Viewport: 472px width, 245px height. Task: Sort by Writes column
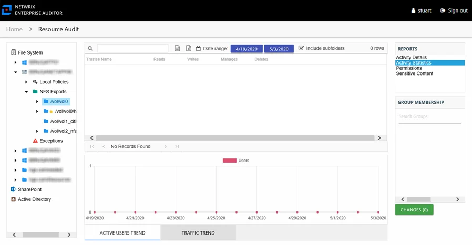[193, 59]
